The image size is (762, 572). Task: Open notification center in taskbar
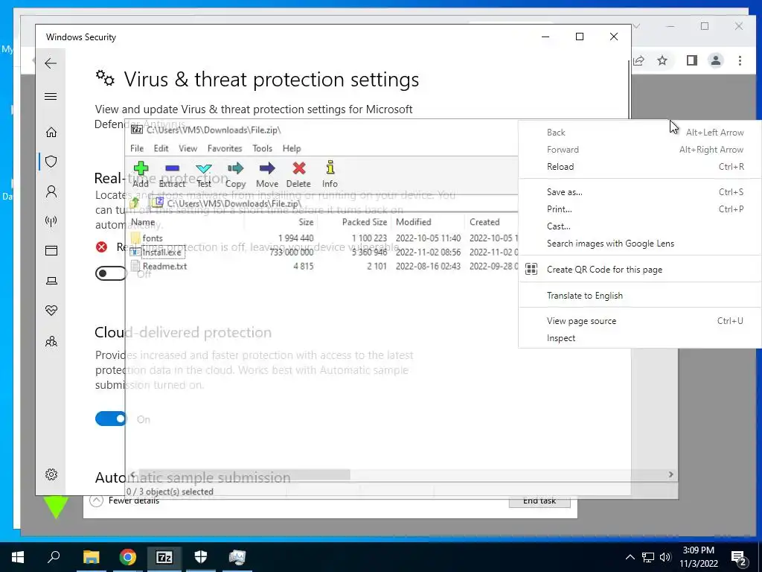[x=740, y=558]
